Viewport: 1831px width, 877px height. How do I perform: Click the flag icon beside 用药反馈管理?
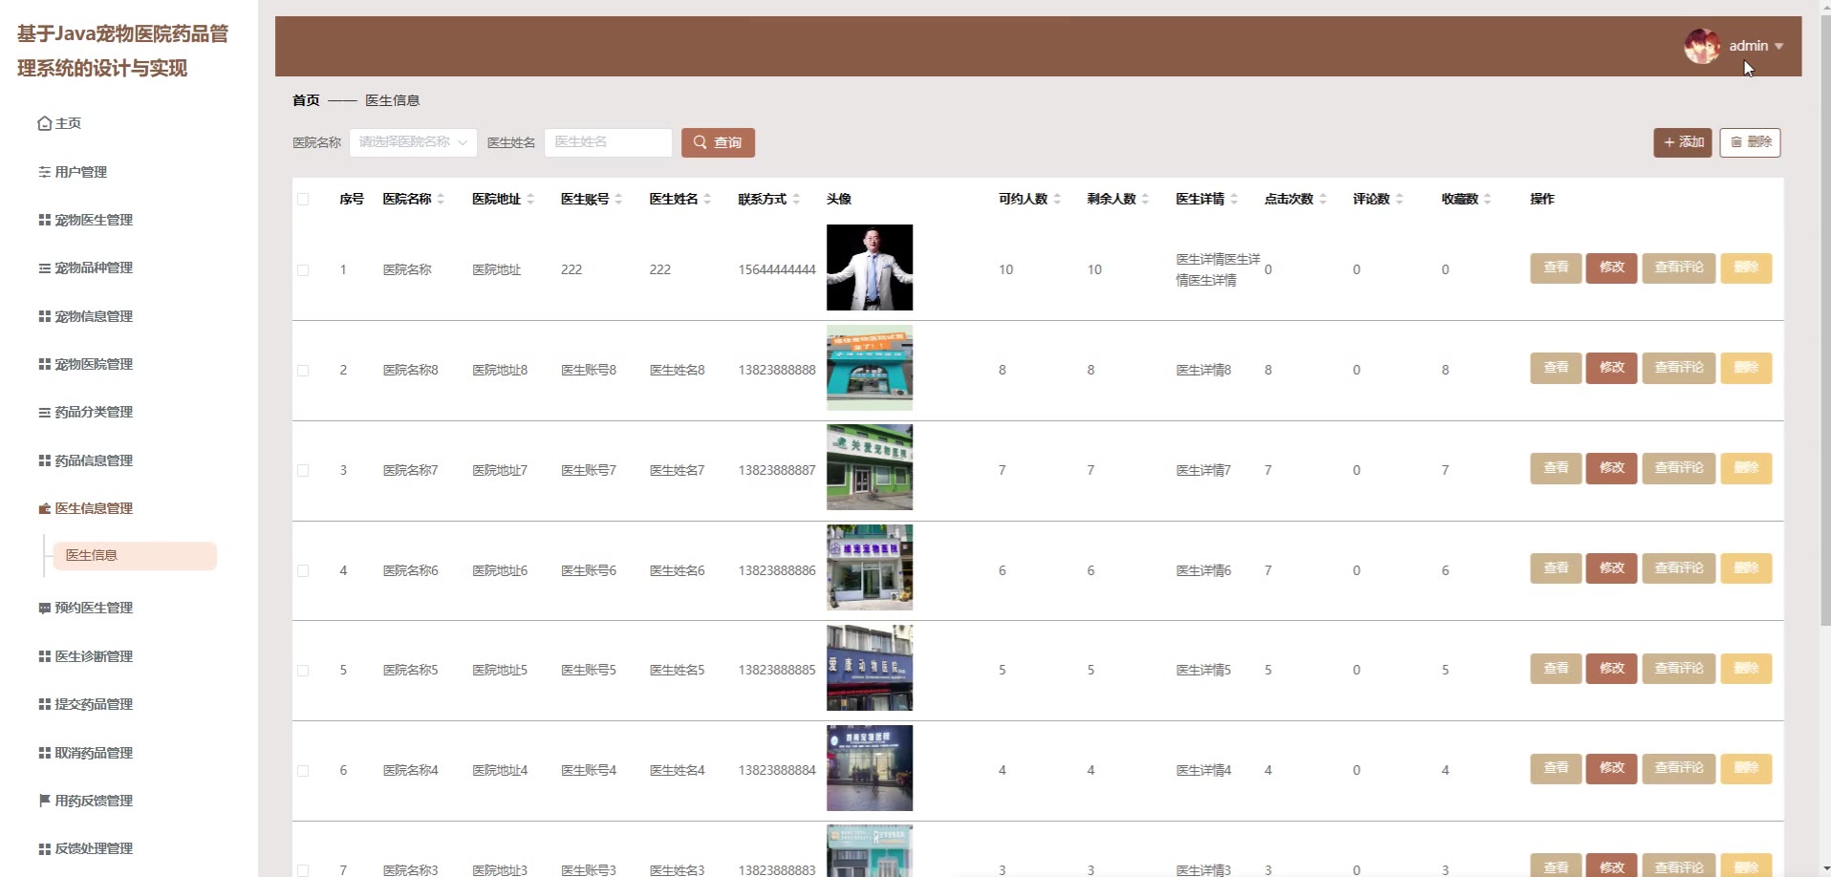point(44,801)
